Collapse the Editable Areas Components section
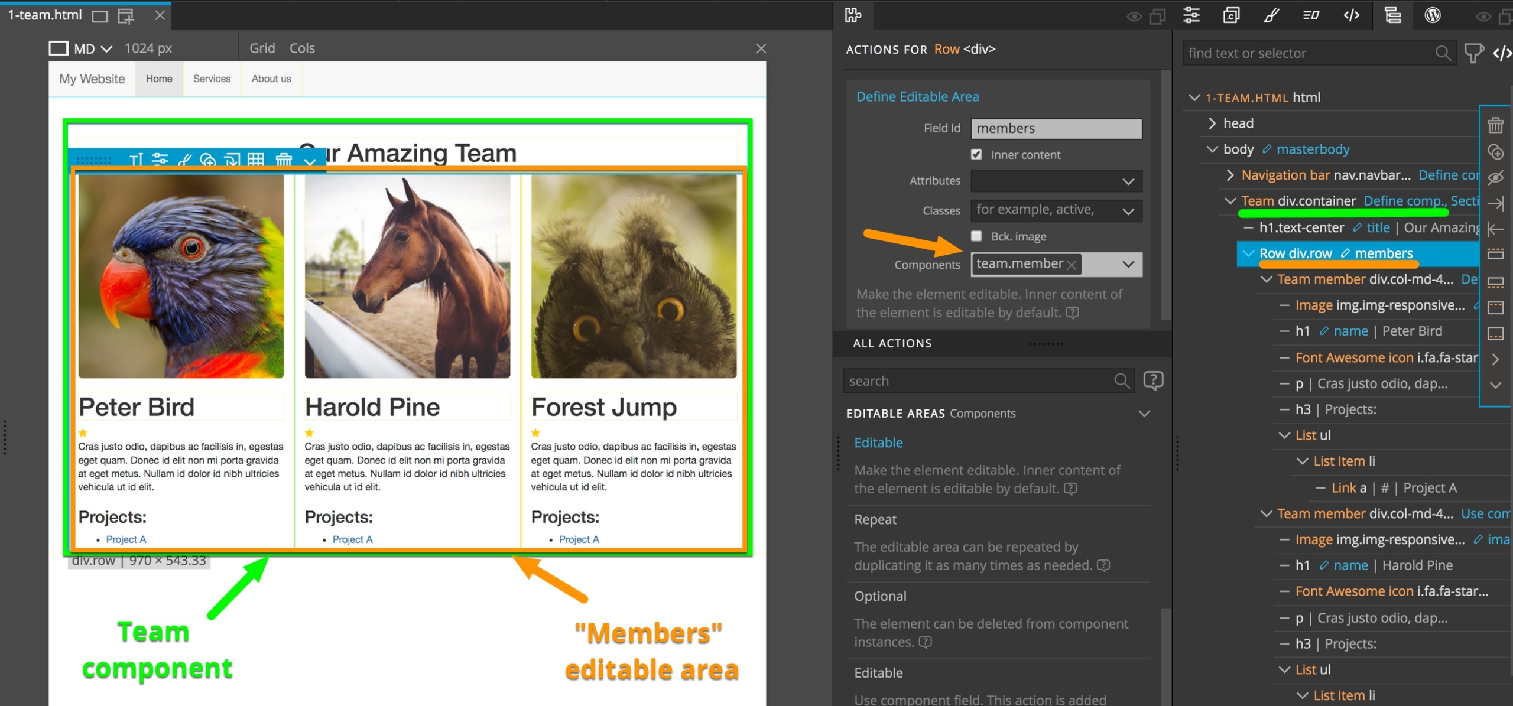 coord(1144,414)
